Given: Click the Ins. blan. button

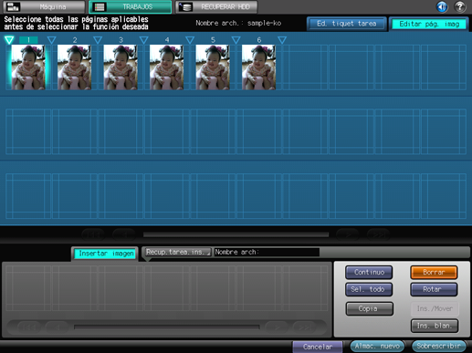Looking at the screenshot, I should click(435, 326).
